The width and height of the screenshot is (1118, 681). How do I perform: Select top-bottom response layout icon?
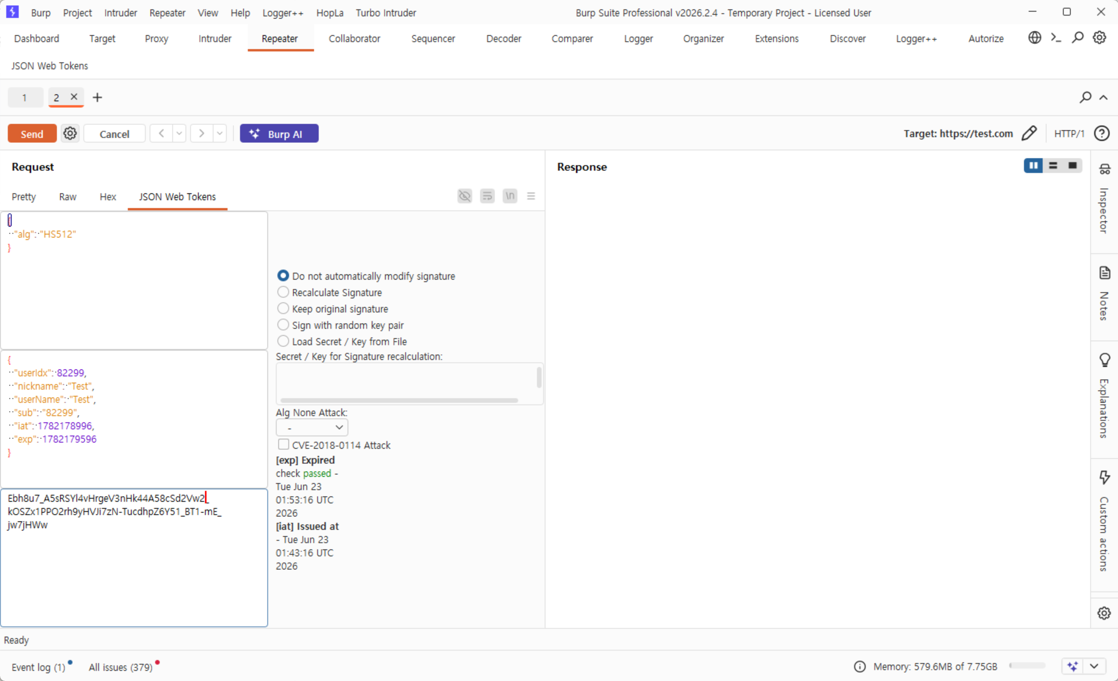click(x=1053, y=166)
